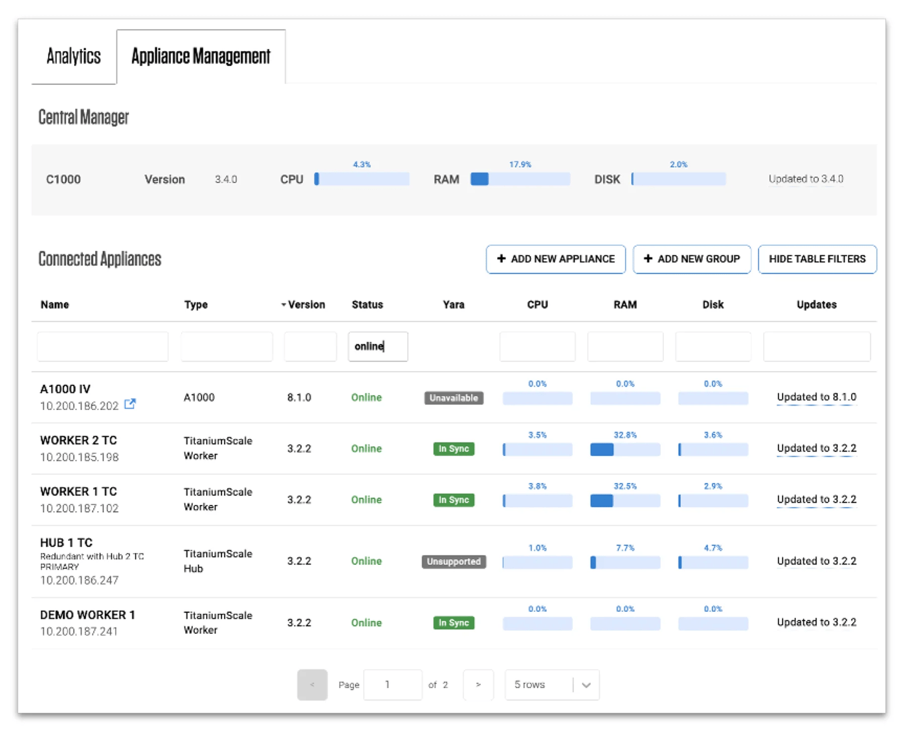This screenshot has height=738, width=906.
Task: Click the Central Manager DISK usage bar
Action: tap(678, 179)
